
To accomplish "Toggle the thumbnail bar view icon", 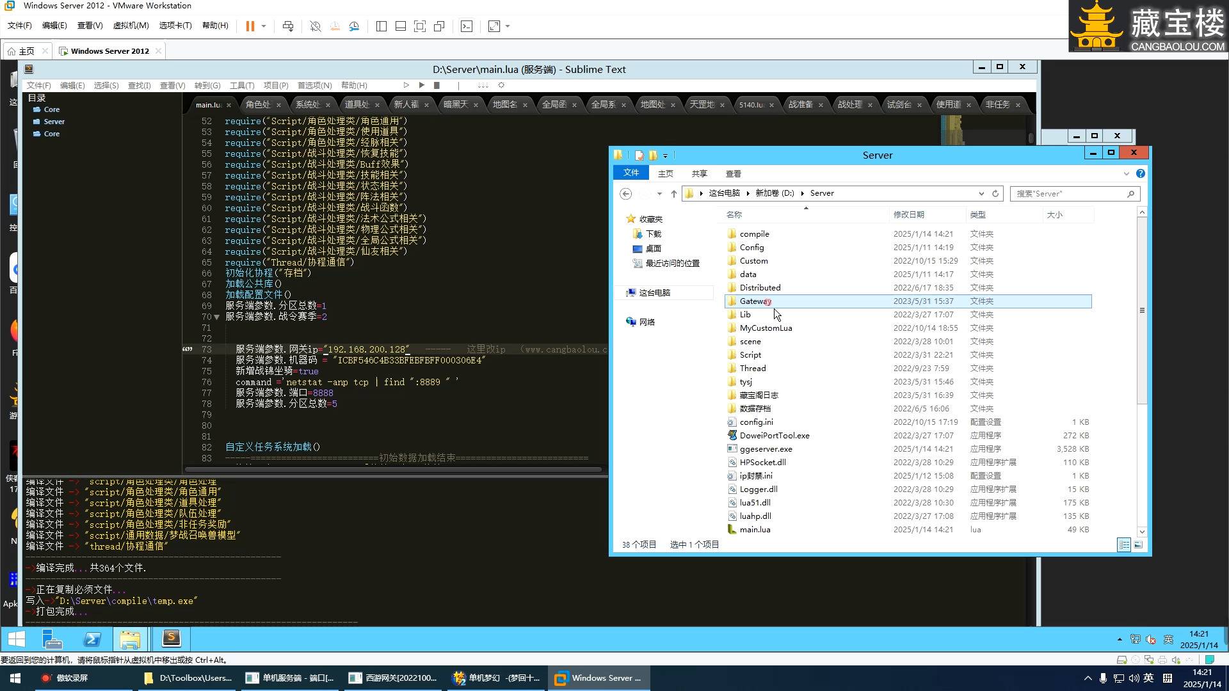I will pyautogui.click(x=401, y=26).
